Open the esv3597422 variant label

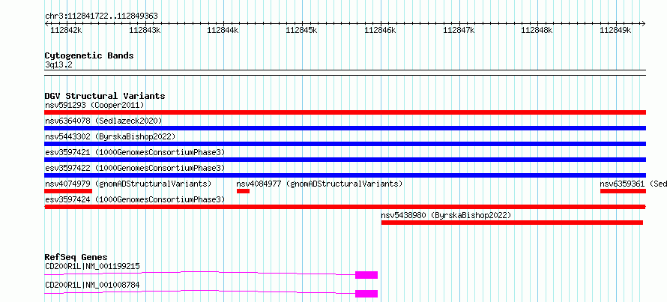pyautogui.click(x=135, y=168)
